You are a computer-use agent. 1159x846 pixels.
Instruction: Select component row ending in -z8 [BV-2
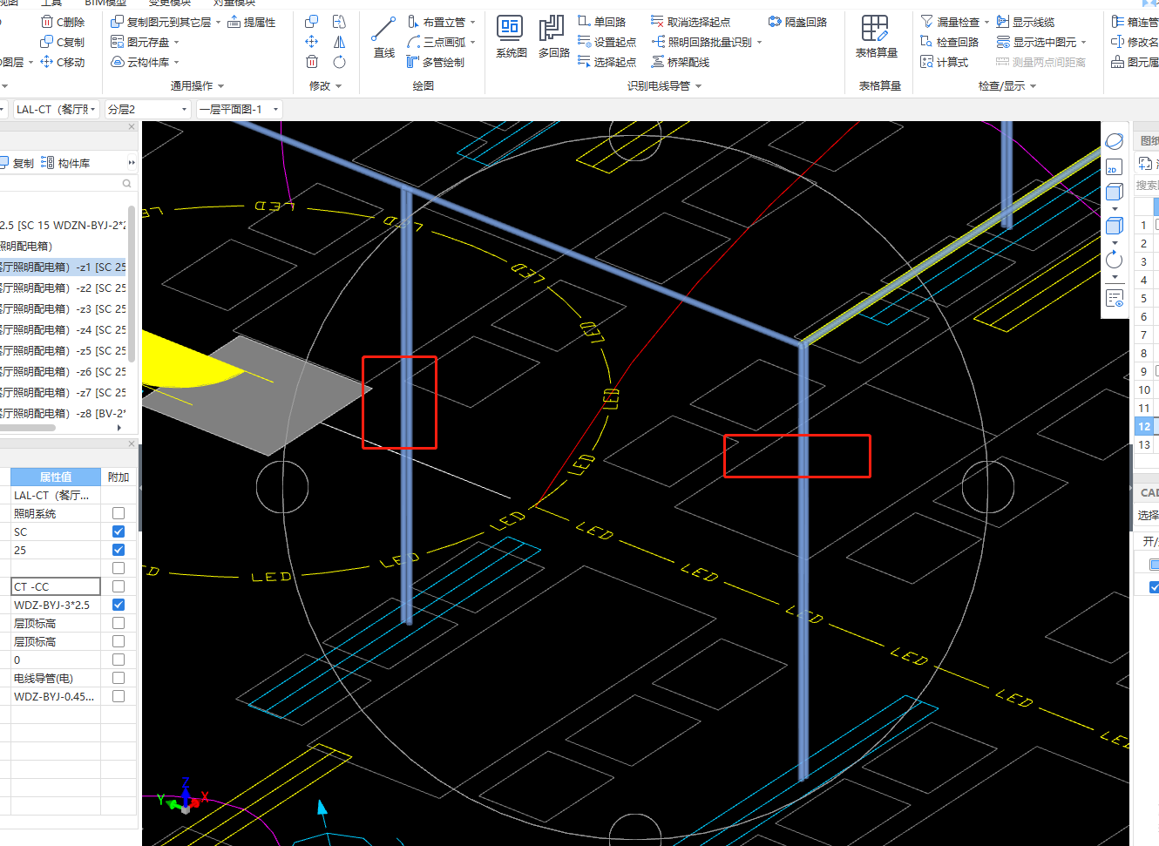(63, 413)
